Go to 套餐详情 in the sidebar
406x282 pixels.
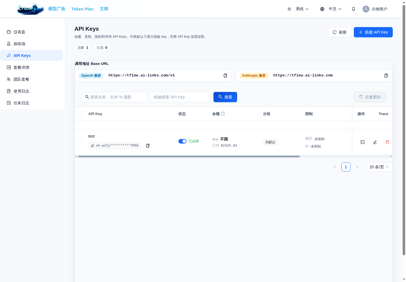pyautogui.click(x=31, y=67)
